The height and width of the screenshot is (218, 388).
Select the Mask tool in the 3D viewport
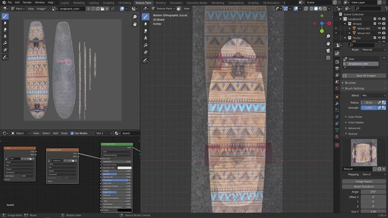click(145, 53)
